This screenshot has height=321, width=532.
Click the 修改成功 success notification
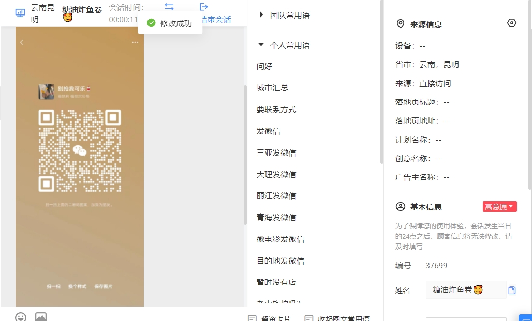coord(170,23)
